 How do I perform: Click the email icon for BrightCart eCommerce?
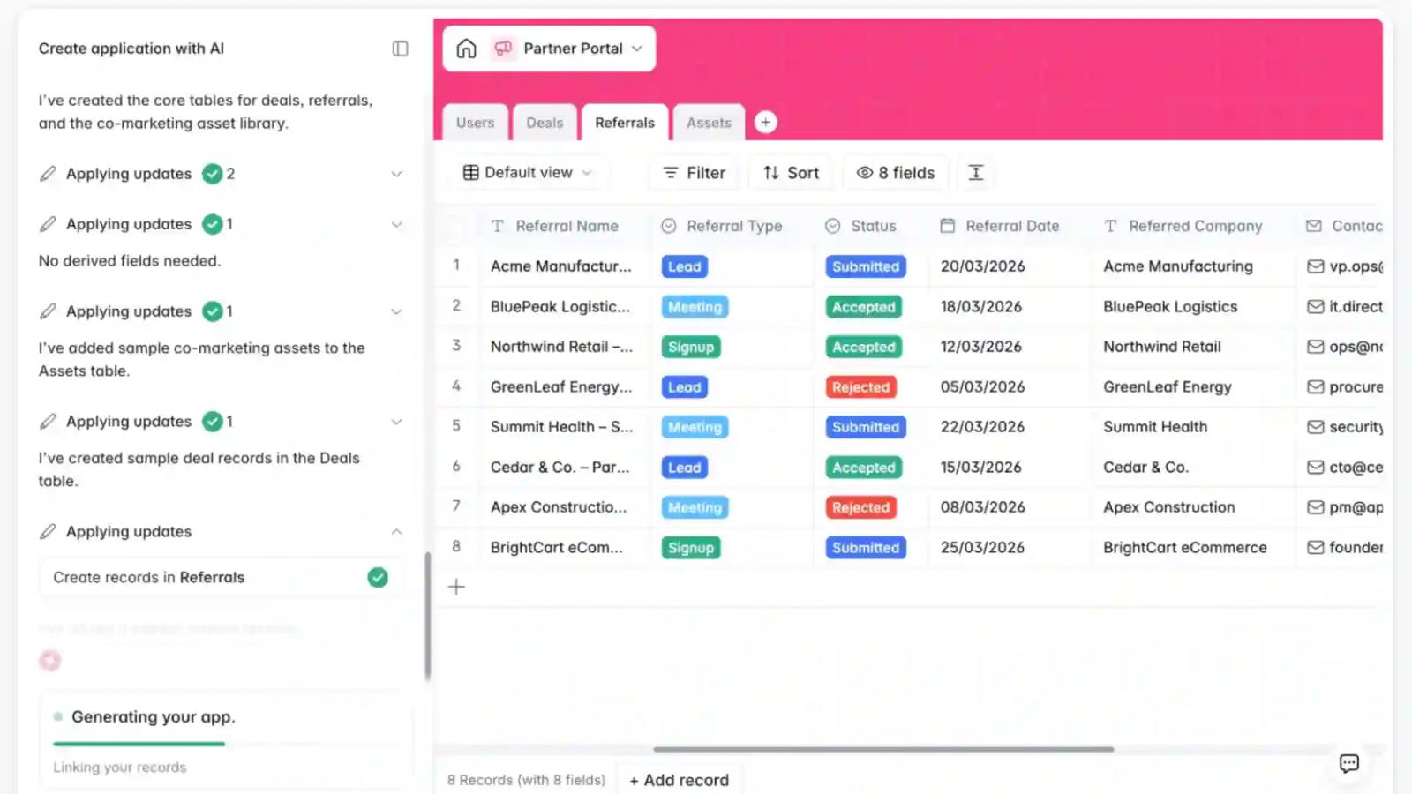(1315, 548)
